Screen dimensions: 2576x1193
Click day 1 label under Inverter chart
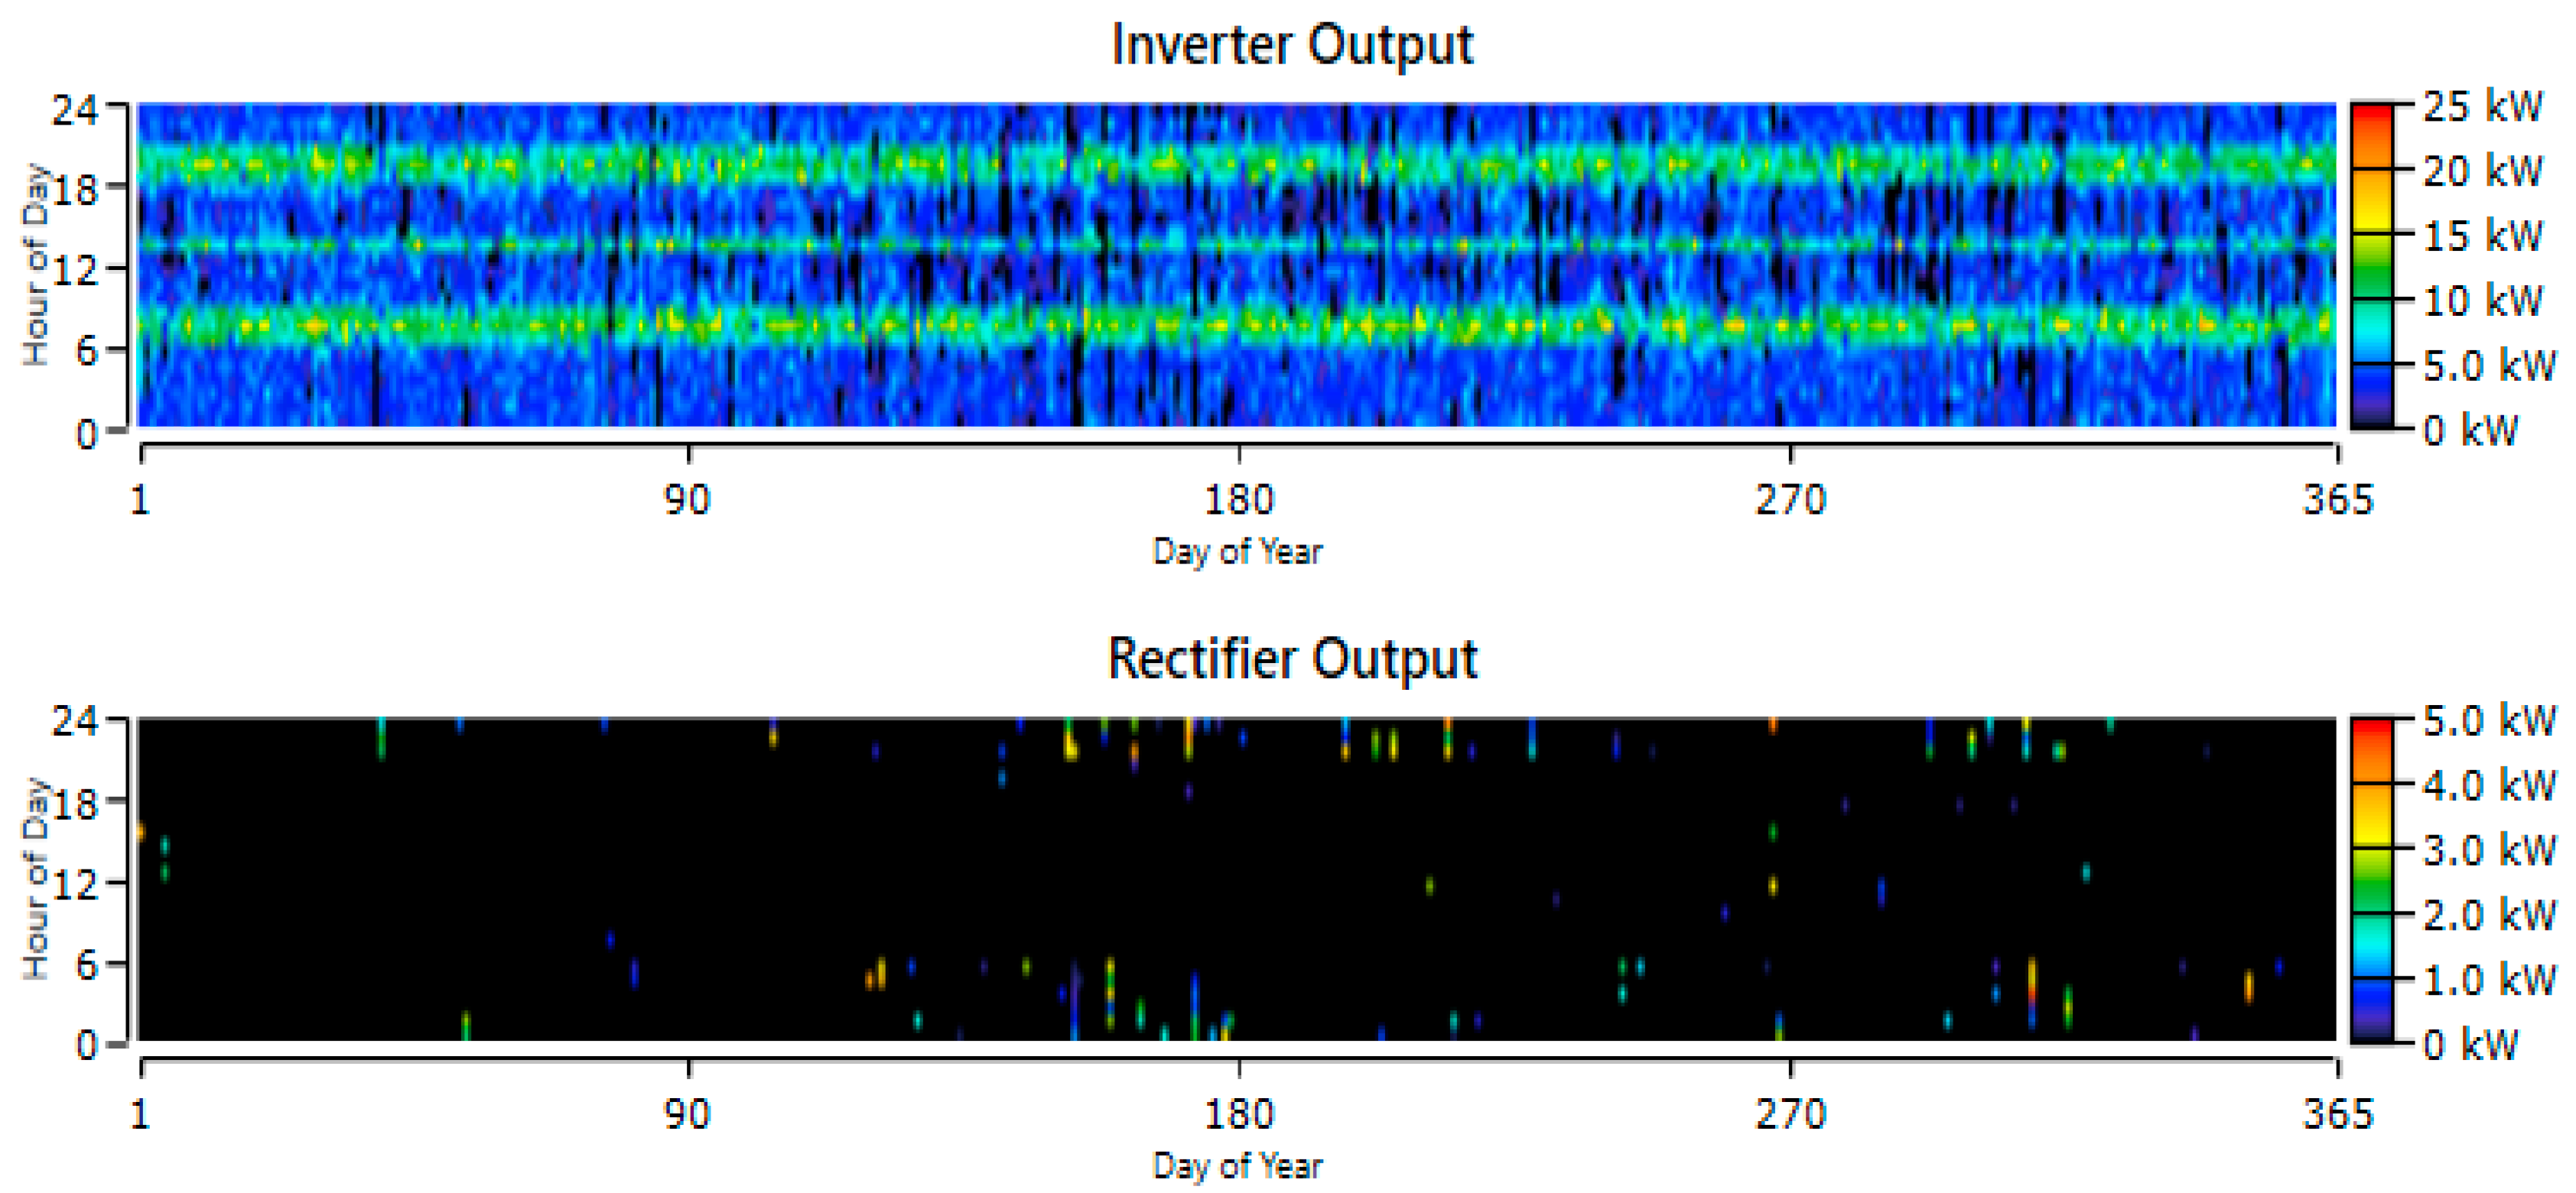pyautogui.click(x=140, y=498)
